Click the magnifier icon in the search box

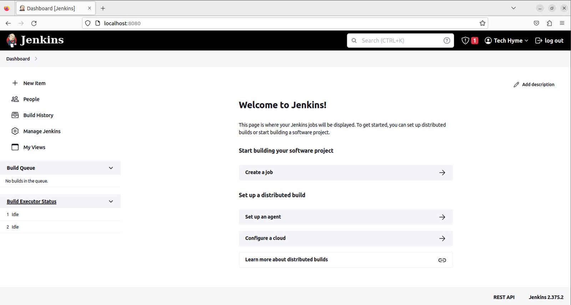click(x=354, y=41)
